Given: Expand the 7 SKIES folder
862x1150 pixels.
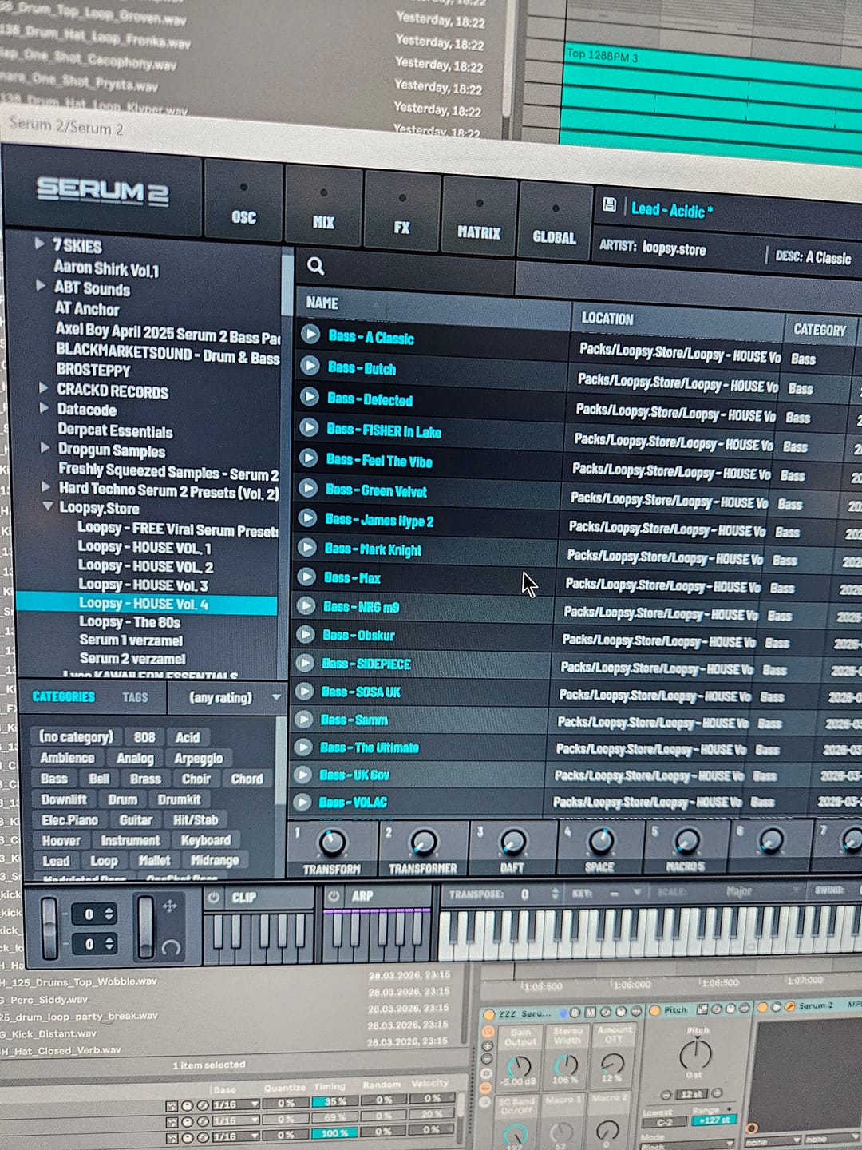Looking at the screenshot, I should (x=39, y=244).
